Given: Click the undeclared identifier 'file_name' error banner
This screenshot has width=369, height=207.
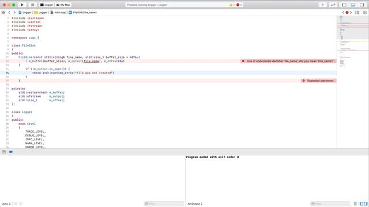Looking at the screenshot, I should pyautogui.click(x=288, y=62).
